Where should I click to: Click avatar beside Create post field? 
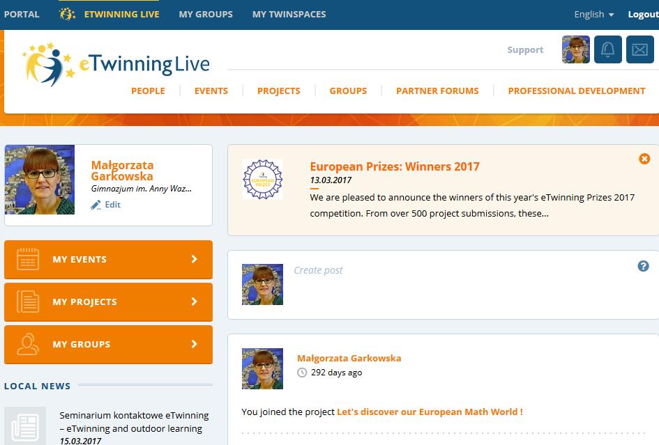pyautogui.click(x=262, y=284)
